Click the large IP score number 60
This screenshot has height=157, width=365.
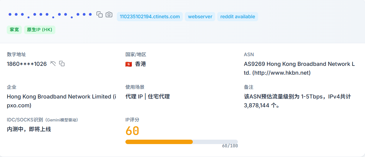pos(132,131)
